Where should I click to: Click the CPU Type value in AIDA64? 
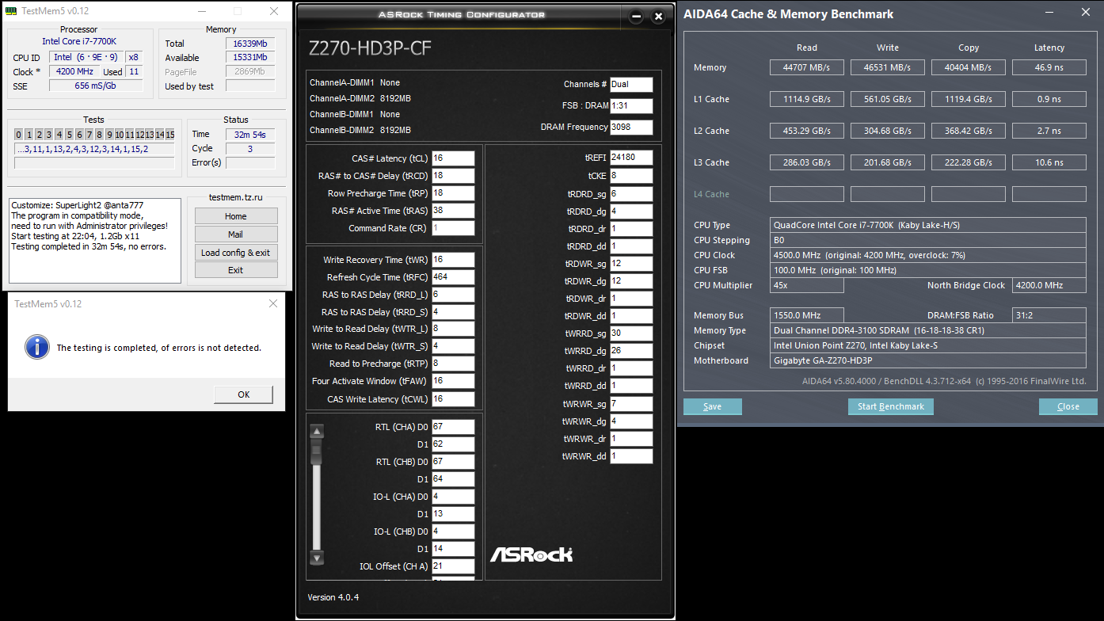pyautogui.click(x=928, y=226)
